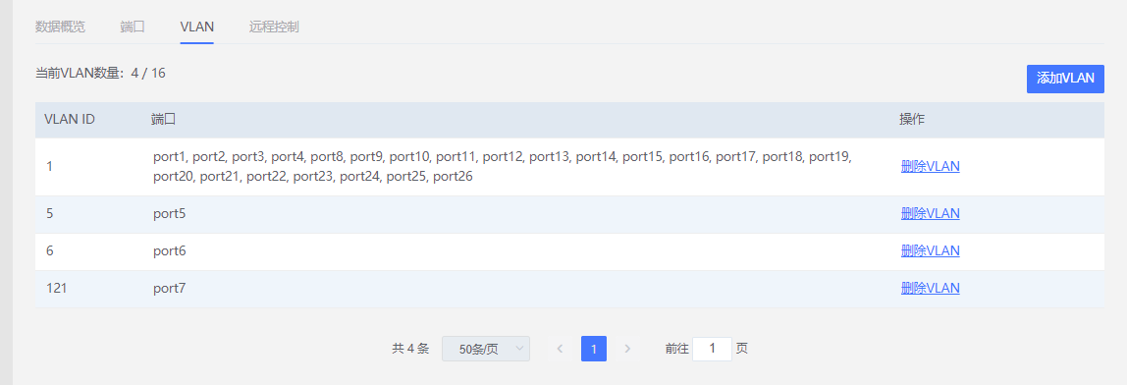
Task: Click the 操作 column header
Action: [912, 120]
